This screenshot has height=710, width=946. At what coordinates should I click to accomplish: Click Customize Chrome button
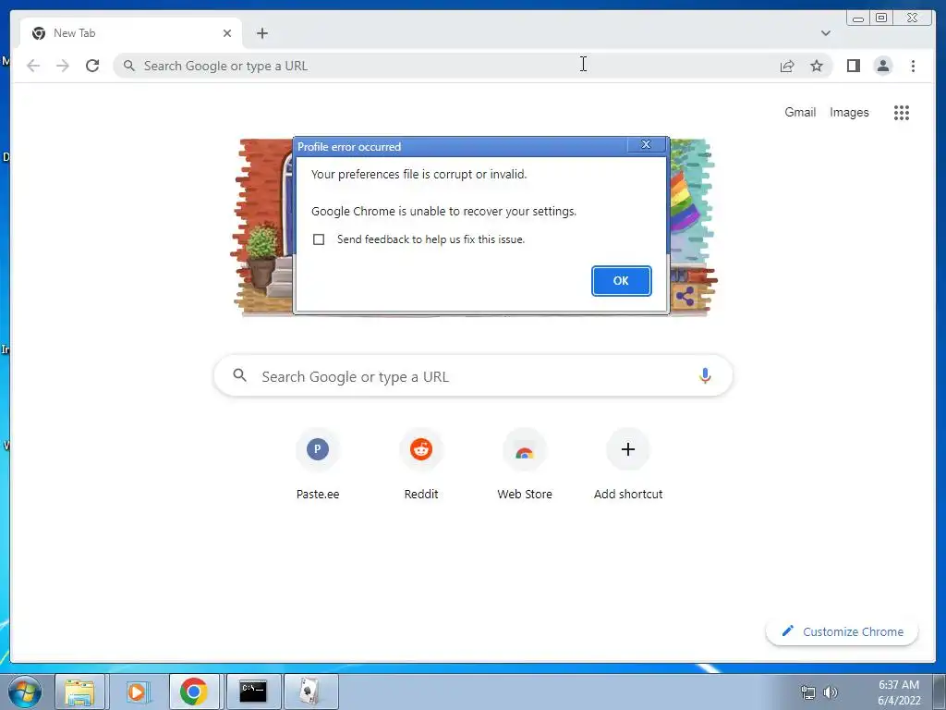click(x=842, y=631)
